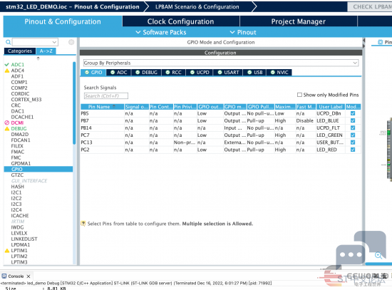Open the peripheral search combo box dropdown
This screenshot has height=290, width=392.
click(54, 42)
